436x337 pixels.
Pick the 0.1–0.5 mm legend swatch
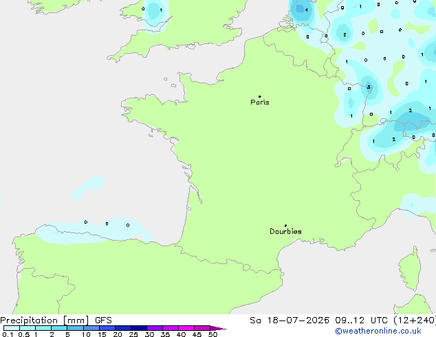(x=12, y=328)
